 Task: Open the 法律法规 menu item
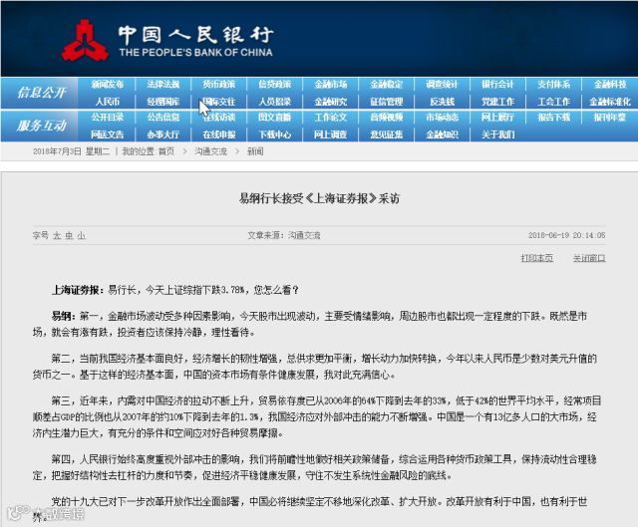point(163,84)
